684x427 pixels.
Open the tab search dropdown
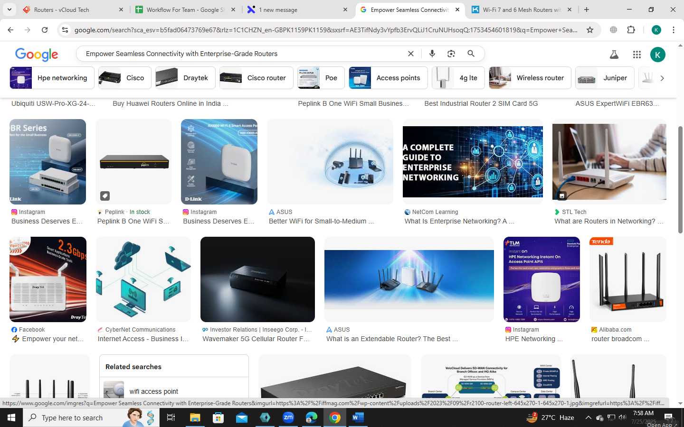pos(9,9)
